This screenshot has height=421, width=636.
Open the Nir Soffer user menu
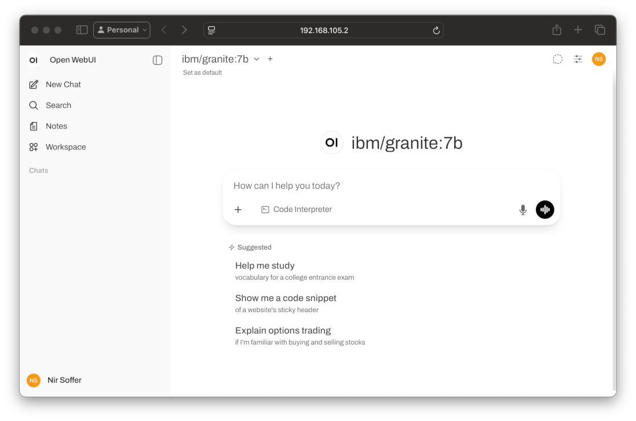64,380
